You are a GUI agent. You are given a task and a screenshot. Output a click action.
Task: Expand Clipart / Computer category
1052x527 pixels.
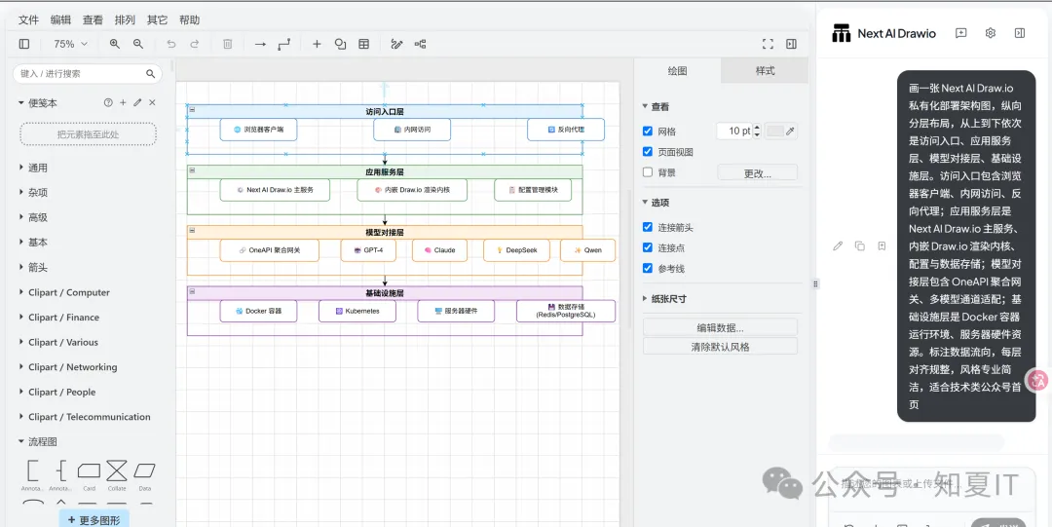(63, 292)
